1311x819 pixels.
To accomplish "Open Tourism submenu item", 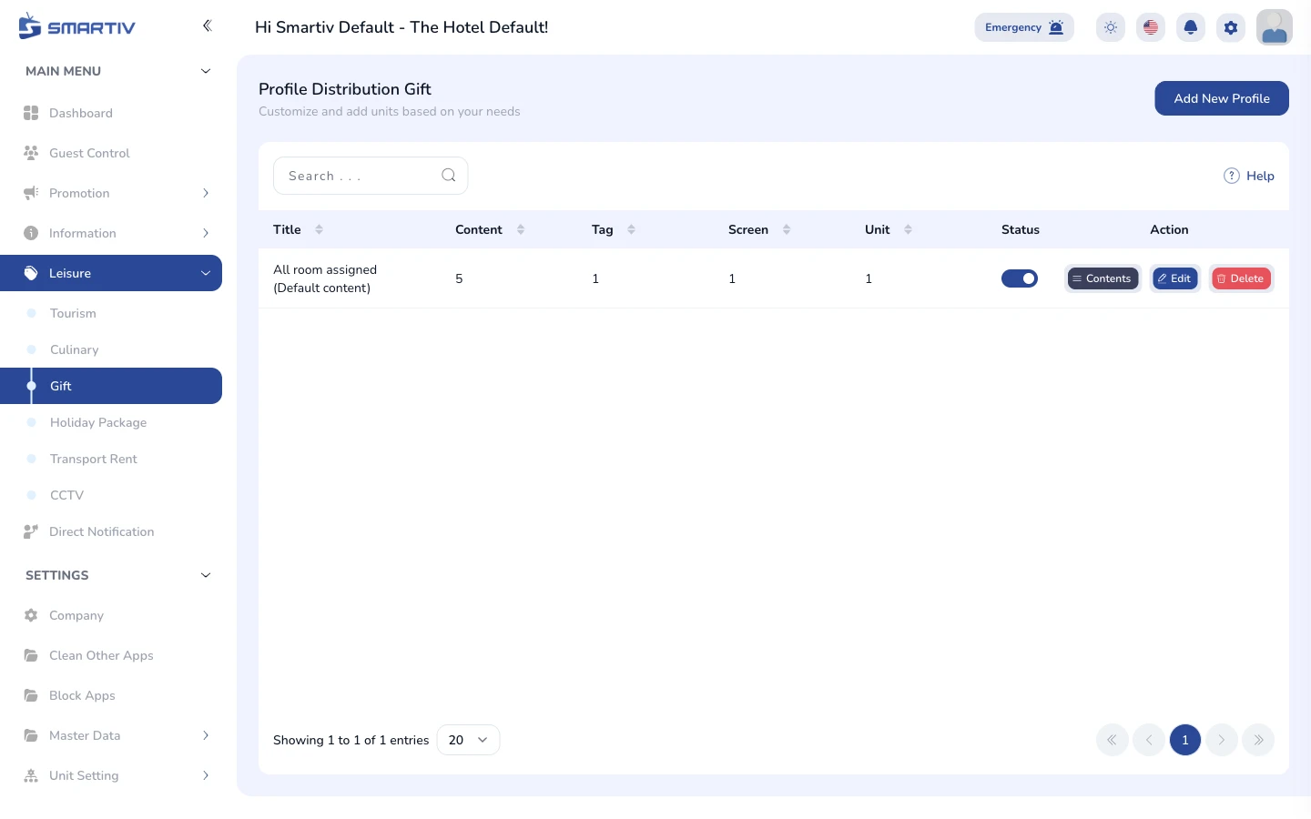I will pos(111,313).
